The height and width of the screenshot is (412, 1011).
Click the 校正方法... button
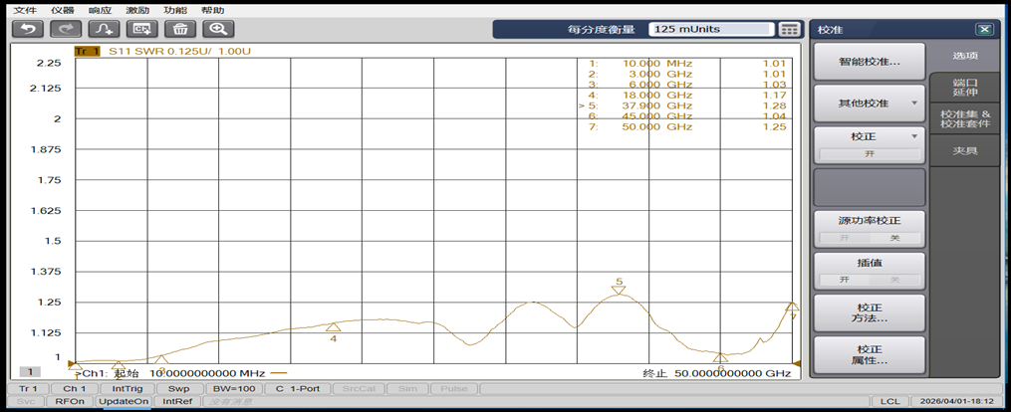click(869, 312)
